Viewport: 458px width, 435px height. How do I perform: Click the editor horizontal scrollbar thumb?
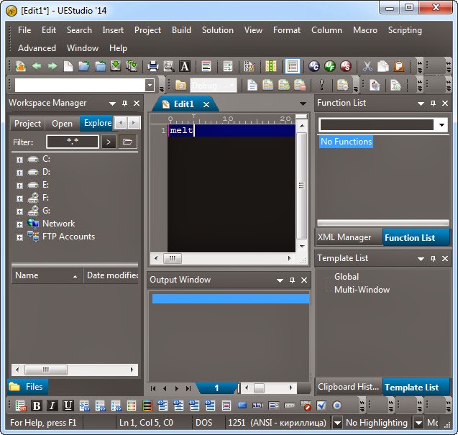173,258
